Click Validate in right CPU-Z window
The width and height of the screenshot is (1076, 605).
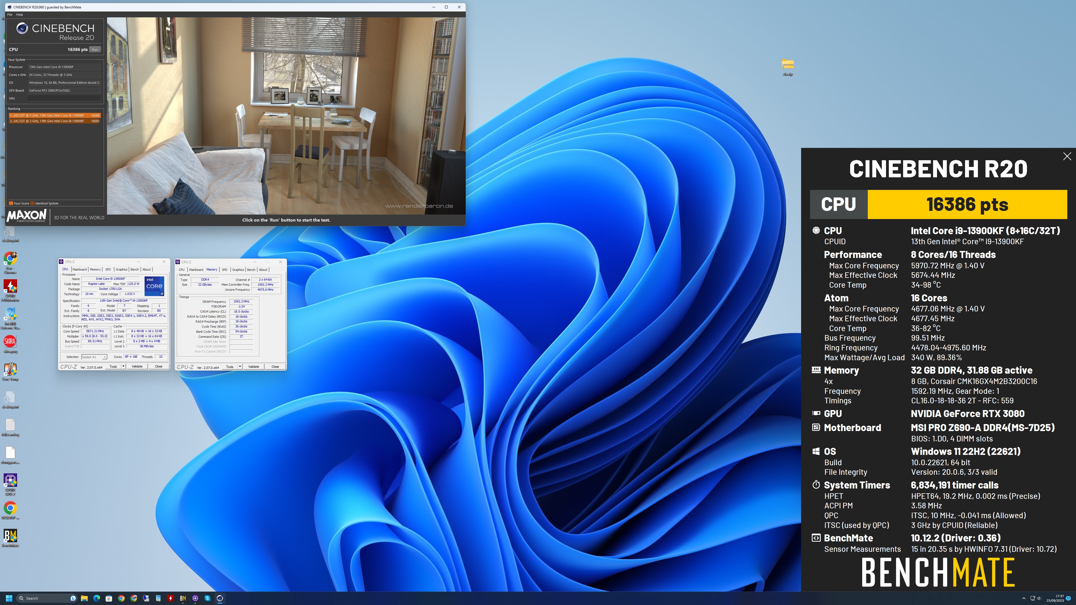click(x=254, y=367)
